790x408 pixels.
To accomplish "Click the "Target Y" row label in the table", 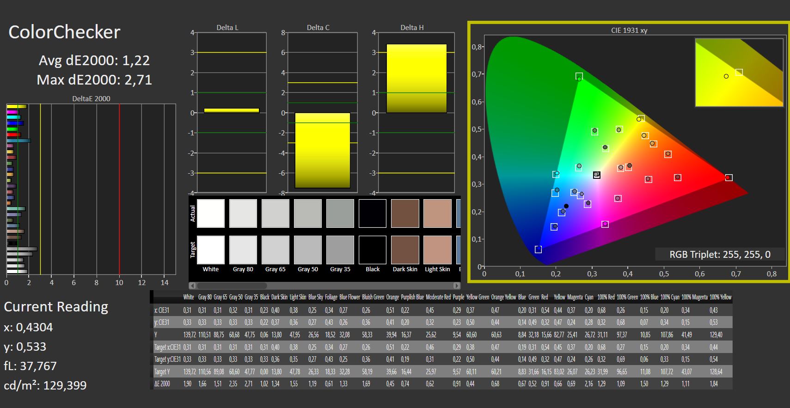I will 162,371.
